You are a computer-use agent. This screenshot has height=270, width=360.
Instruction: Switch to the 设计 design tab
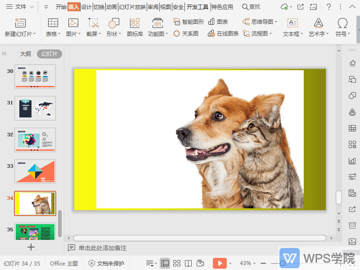pyautogui.click(x=86, y=7)
